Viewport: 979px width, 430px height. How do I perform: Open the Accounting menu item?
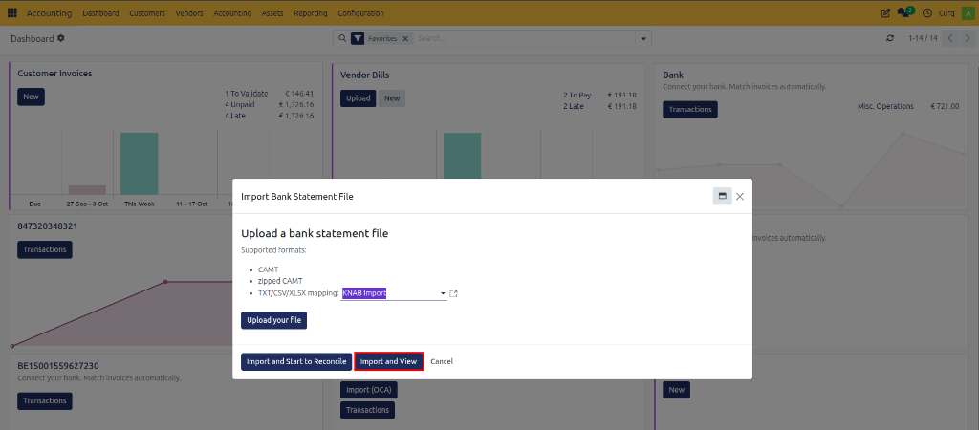tap(232, 13)
